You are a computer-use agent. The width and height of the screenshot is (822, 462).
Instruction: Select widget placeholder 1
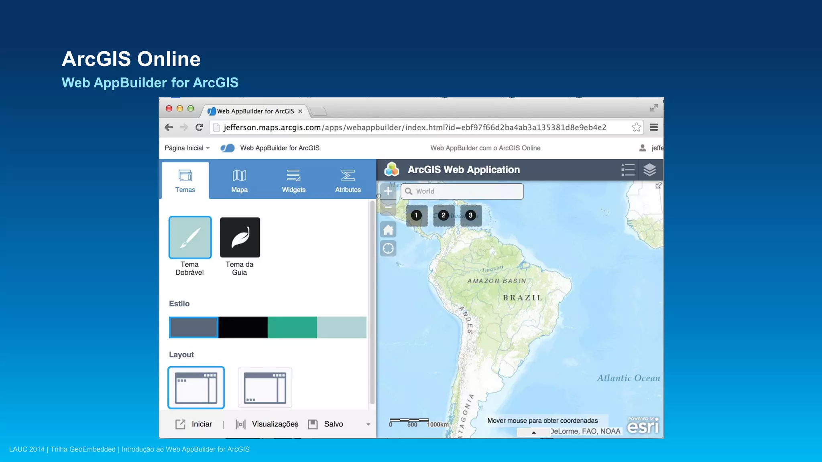point(417,215)
